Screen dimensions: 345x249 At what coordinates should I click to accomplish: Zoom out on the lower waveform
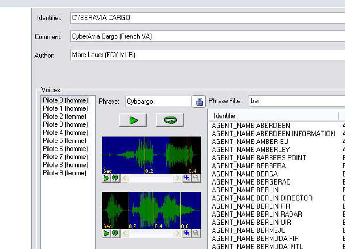coord(196,234)
